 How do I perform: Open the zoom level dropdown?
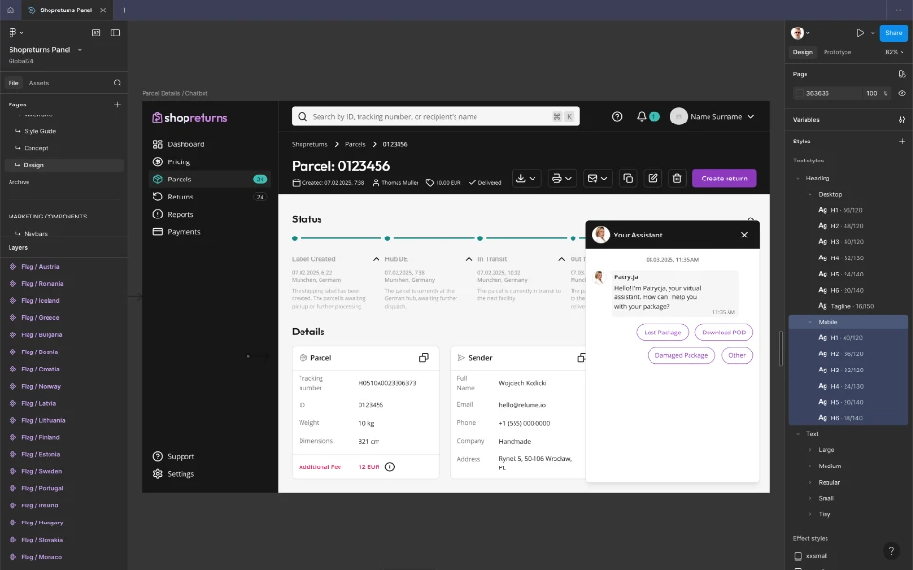(894, 52)
